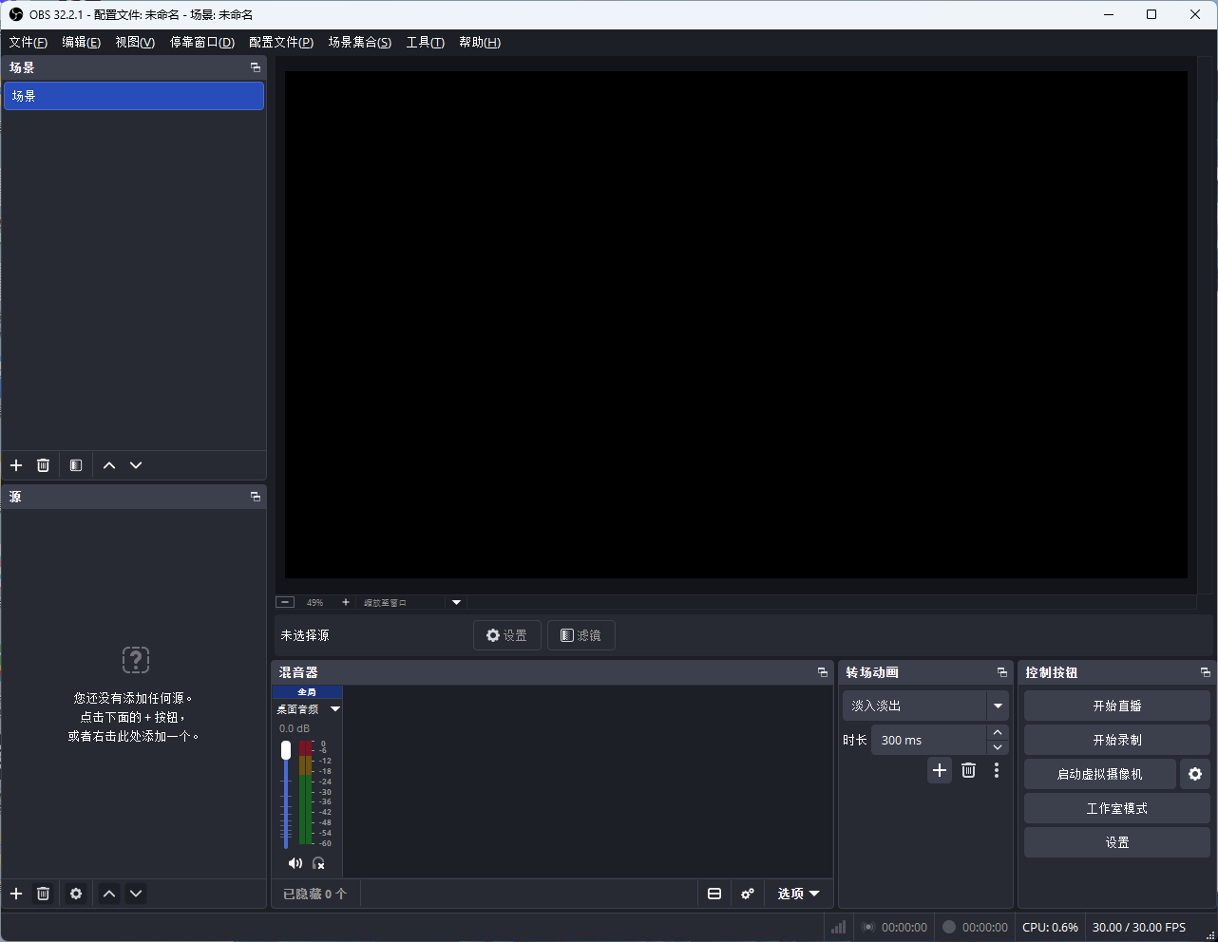Toggle desktop audio monitoring headphone icon
Screen dimensions: 1218x942
[318, 863]
